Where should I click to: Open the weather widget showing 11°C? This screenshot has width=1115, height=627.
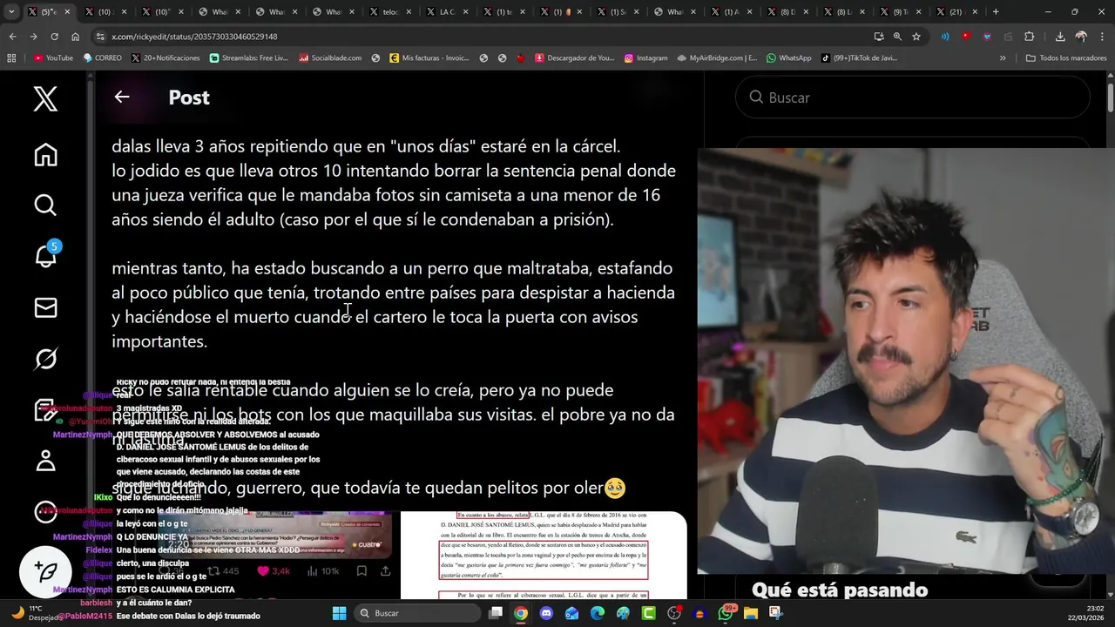35,613
